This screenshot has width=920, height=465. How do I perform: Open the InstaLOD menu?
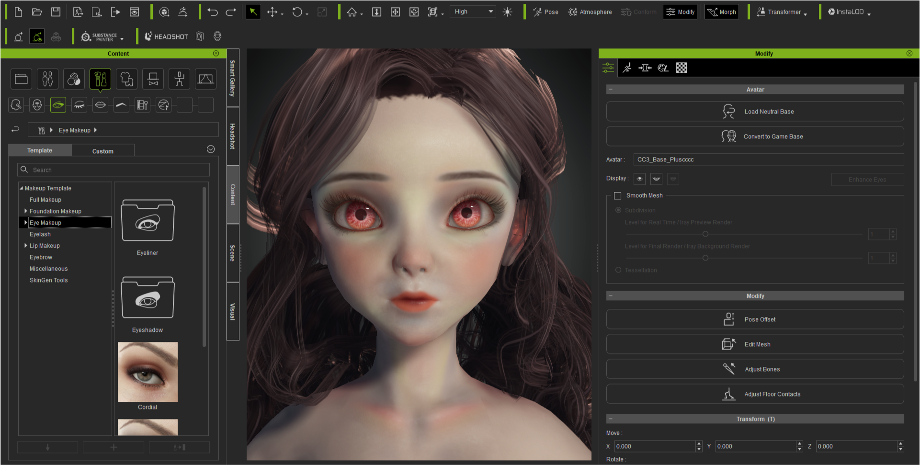849,12
